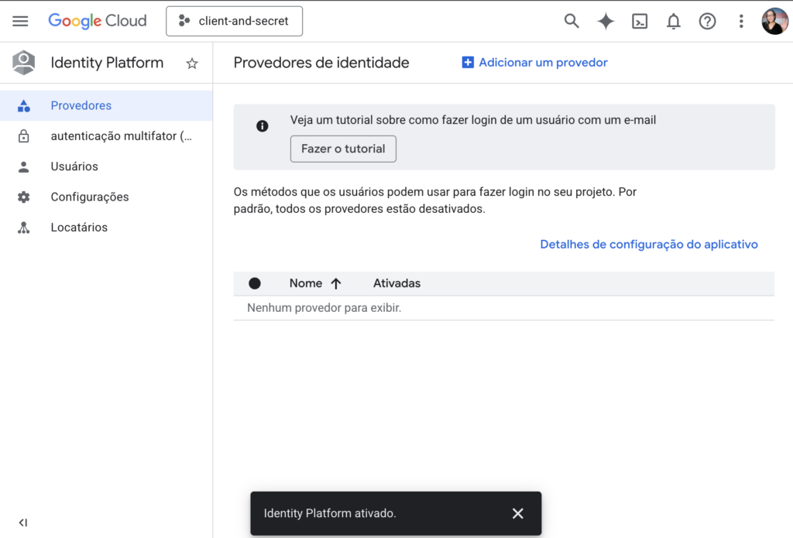Click 'Adicionar um provedor' button

(535, 63)
